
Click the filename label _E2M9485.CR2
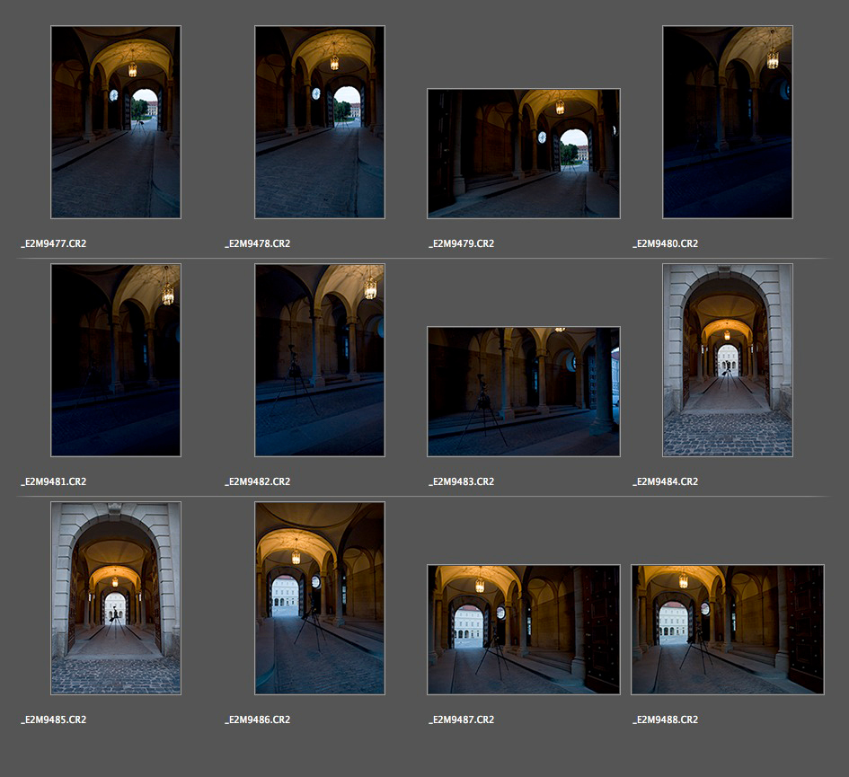click(54, 720)
